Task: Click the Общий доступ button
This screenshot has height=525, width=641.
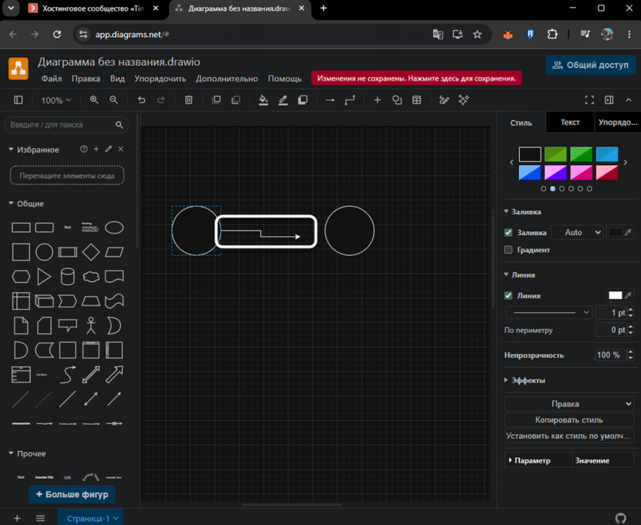Action: 591,65
